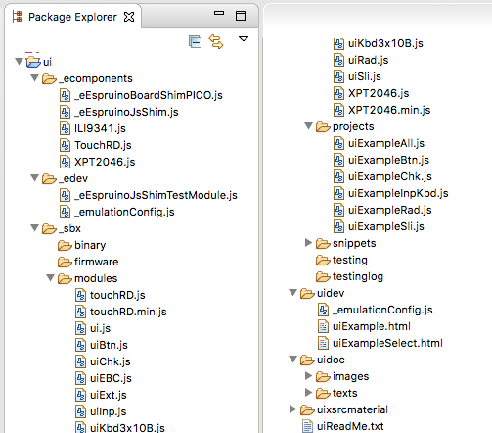This screenshot has width=492, height=433.
Task: Click the ILI9341.js file icon
Action: [x=66, y=128]
